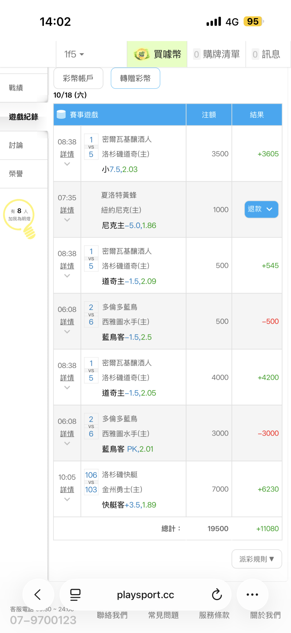
Task: Select the 討論 sidebar tab
Action: point(16,145)
